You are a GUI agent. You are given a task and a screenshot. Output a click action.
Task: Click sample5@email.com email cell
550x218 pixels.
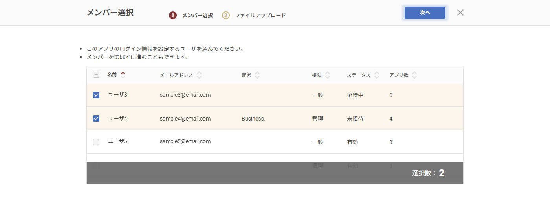185,142
